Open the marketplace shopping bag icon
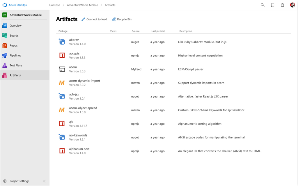Screen dimensions: 298x186 (282, 5)
